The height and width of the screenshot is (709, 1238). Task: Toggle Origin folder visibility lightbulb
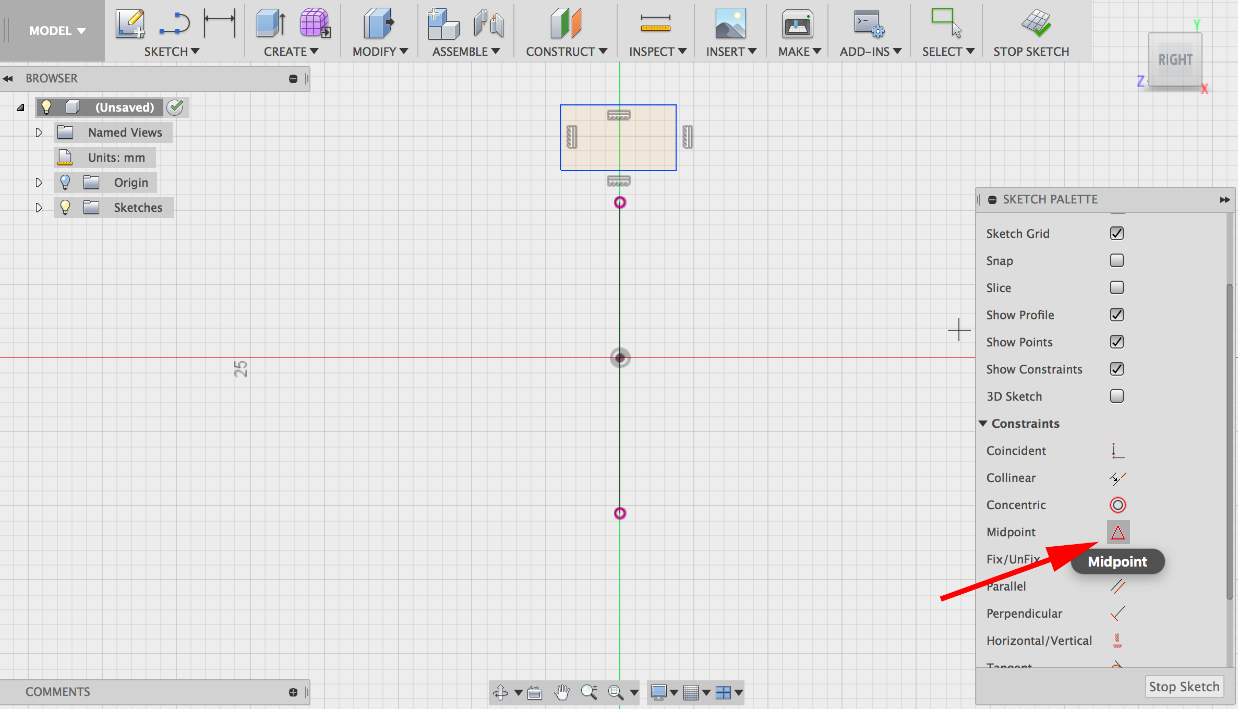[65, 182]
